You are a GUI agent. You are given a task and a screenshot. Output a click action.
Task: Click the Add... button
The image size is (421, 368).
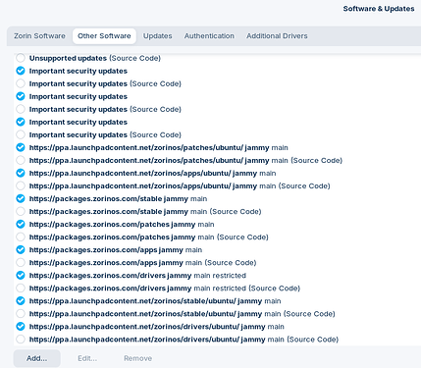[x=37, y=358]
